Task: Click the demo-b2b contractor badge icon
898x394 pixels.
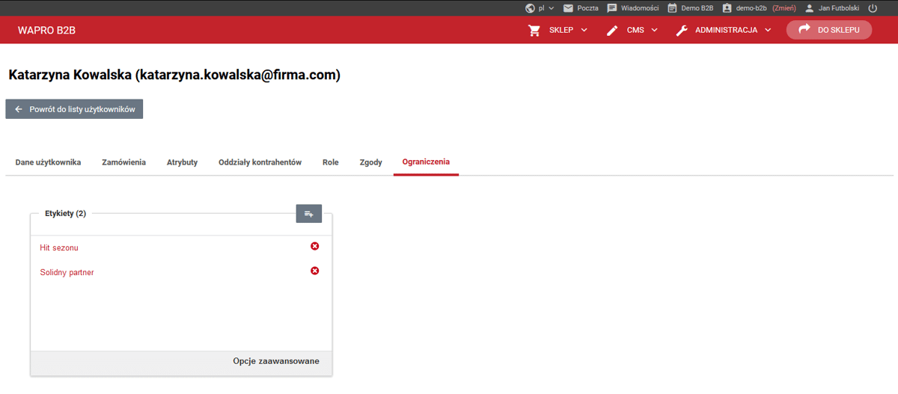Action: [x=727, y=8]
